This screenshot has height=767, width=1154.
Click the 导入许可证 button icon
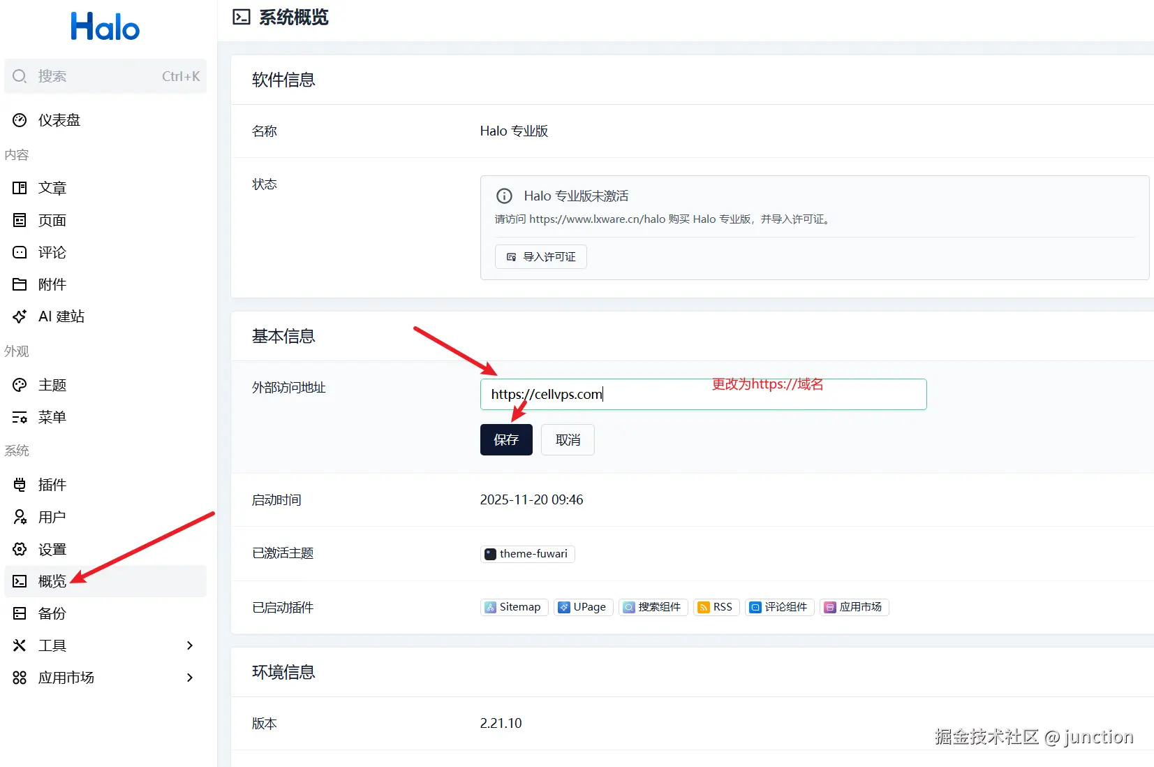[x=512, y=257]
